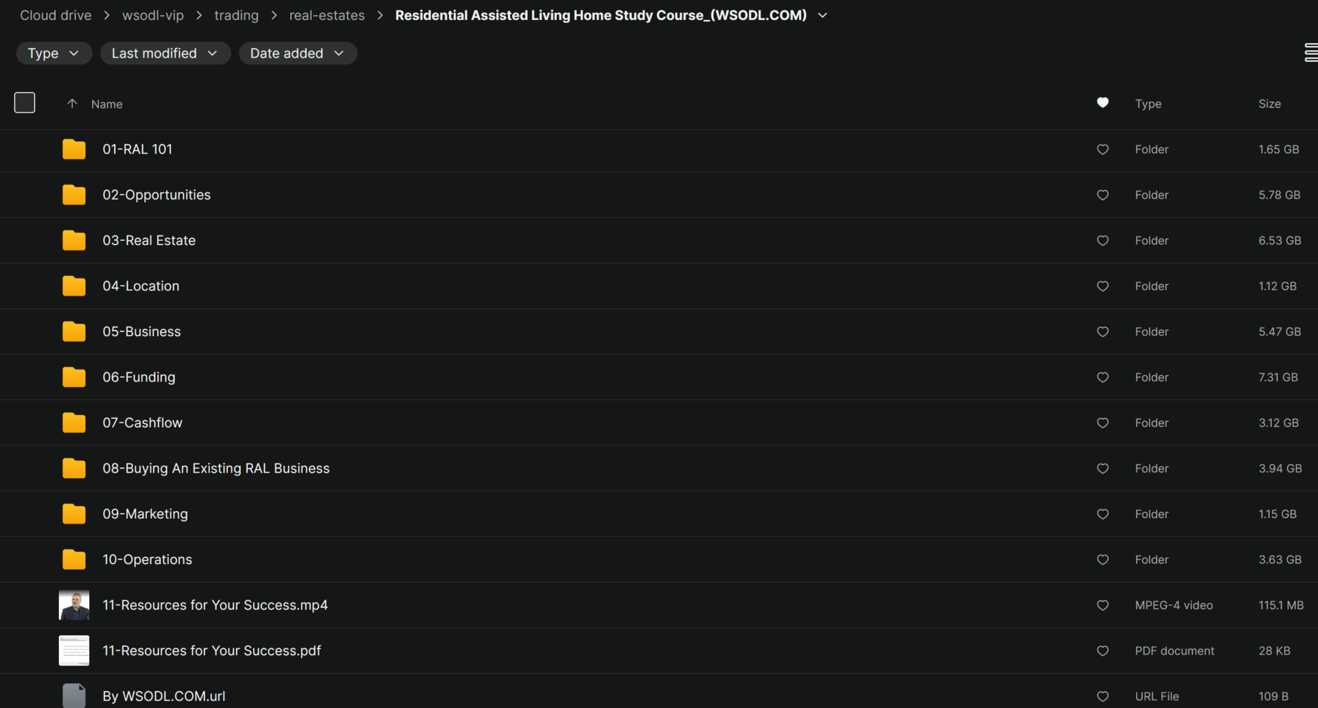
Task: Open the 09-Marketing folder icon
Action: (73, 514)
